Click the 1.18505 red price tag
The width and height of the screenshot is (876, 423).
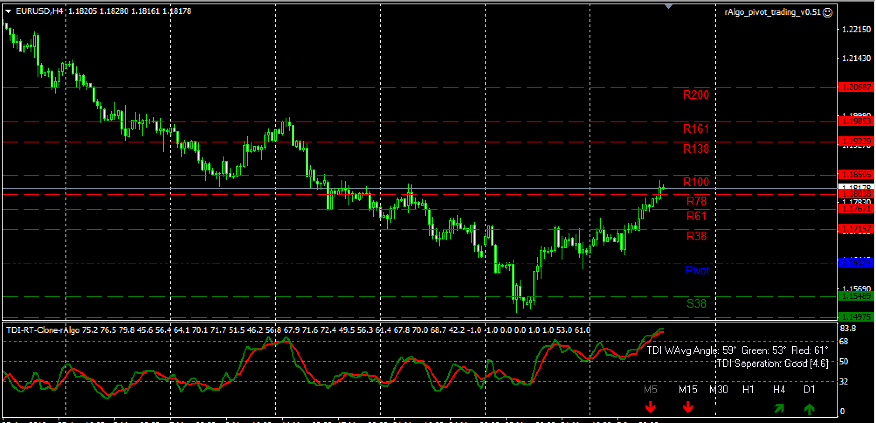[856, 175]
